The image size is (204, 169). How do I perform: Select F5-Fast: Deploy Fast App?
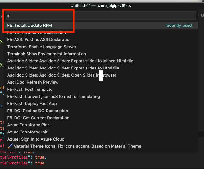tap(32, 103)
